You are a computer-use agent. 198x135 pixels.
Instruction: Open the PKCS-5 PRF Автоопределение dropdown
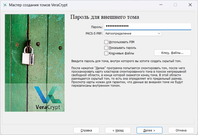coord(133,34)
